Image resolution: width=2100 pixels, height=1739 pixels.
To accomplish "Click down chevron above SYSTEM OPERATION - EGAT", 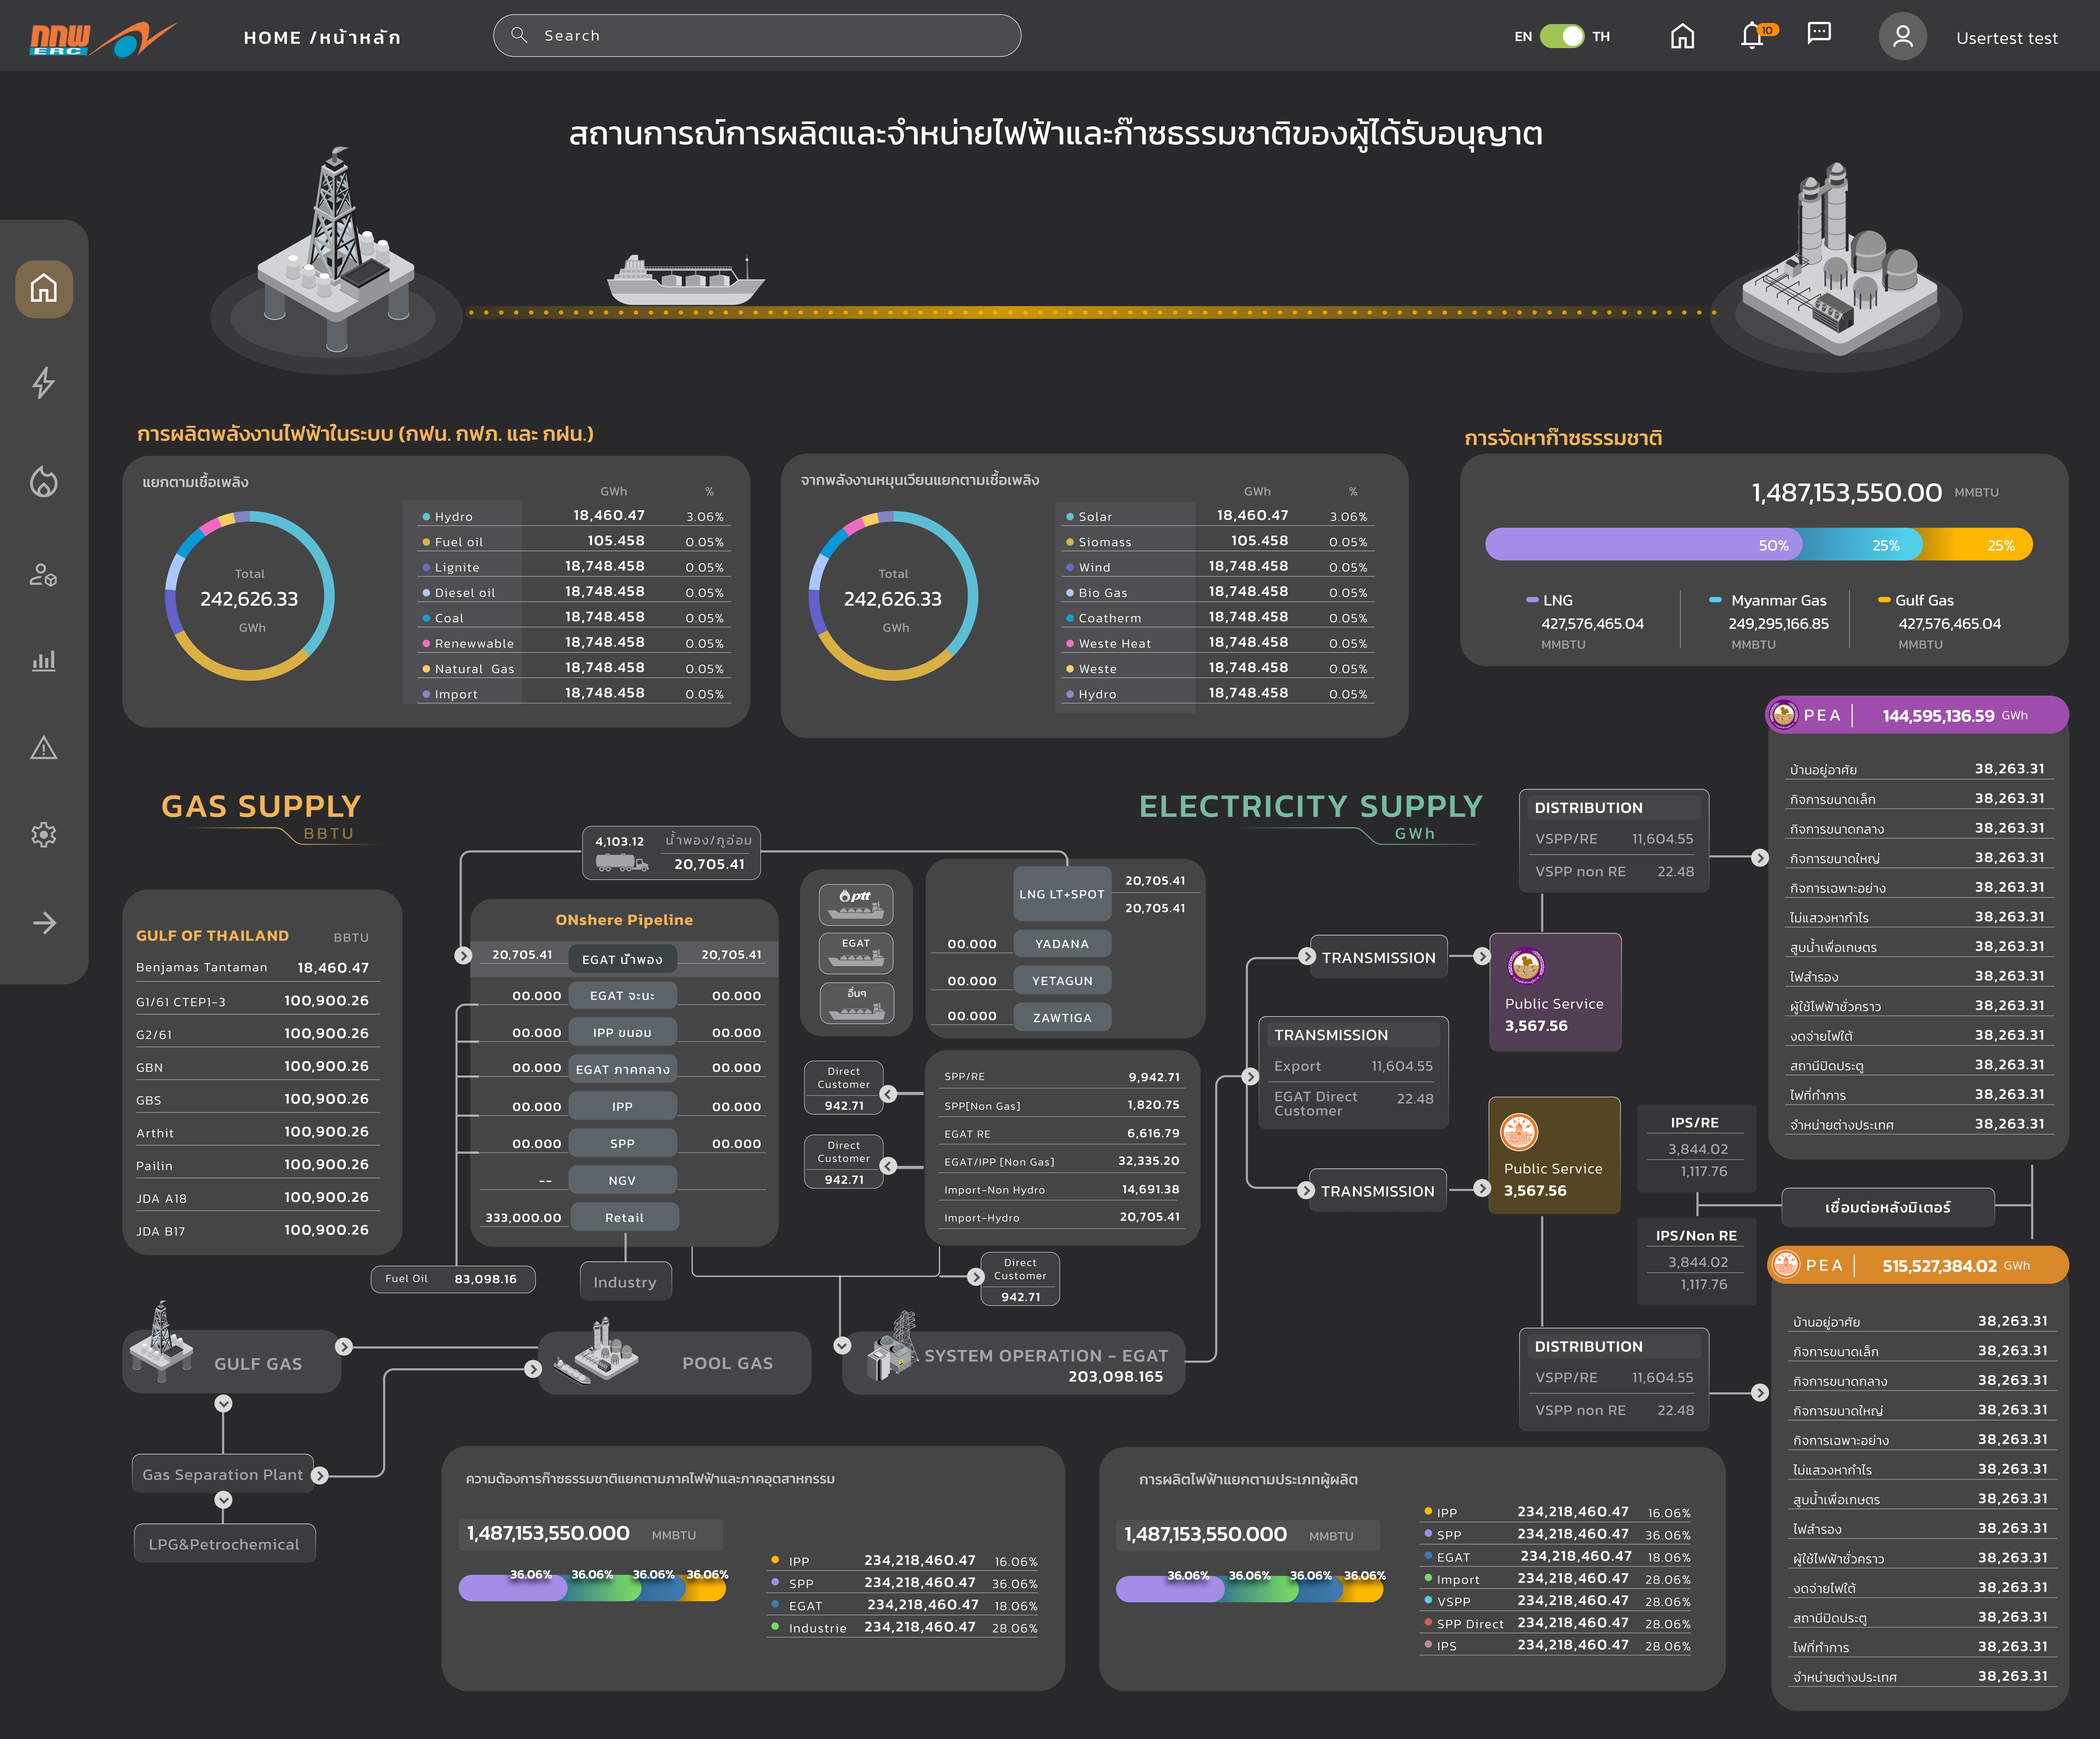I will coord(842,1345).
